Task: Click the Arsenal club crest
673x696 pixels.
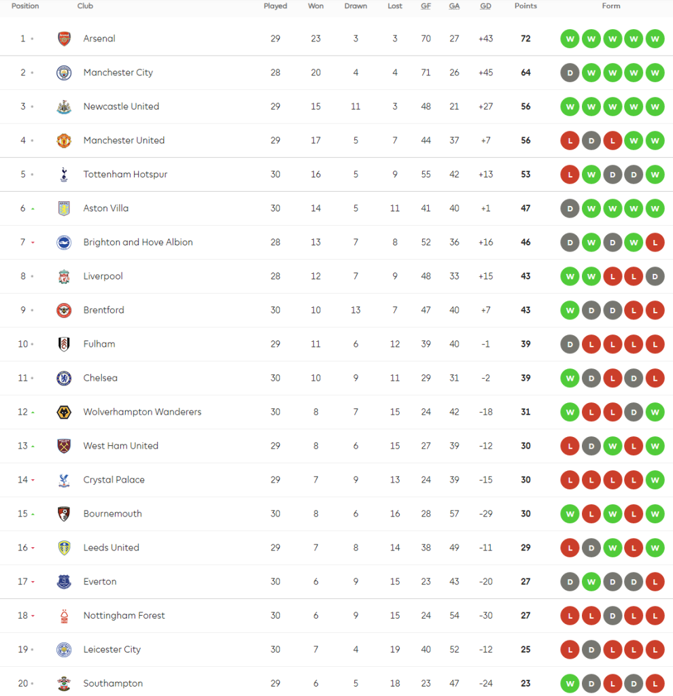Action: 64,39
